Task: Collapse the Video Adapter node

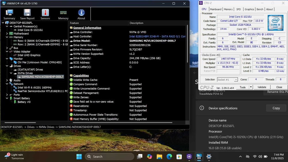Action: pos(7,52)
